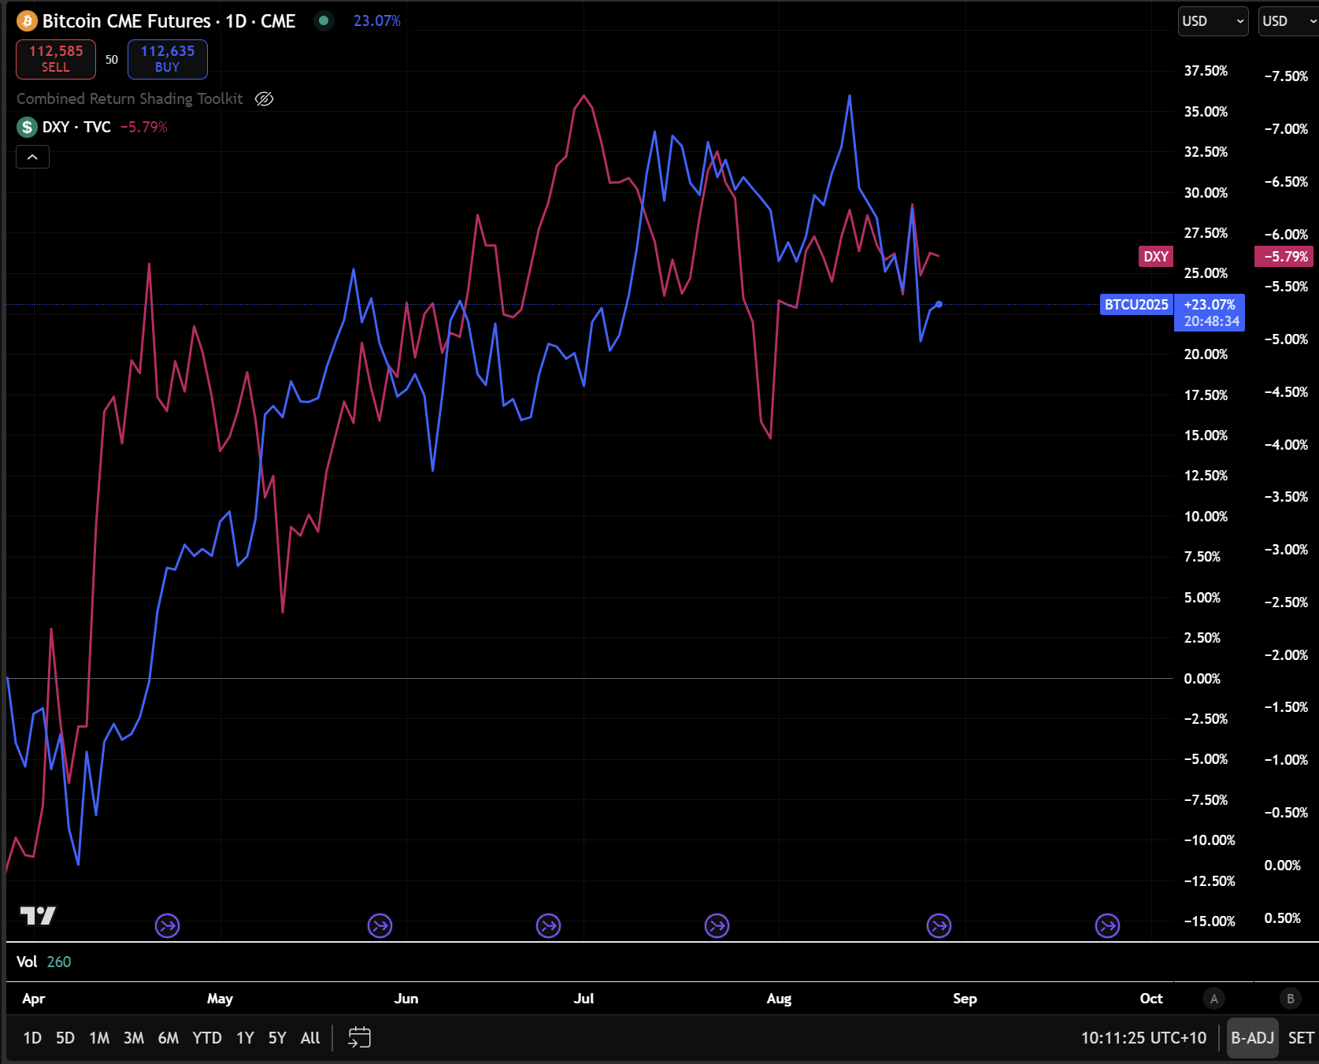Show the hidden Combined Return Shading Toolkit

tap(264, 98)
